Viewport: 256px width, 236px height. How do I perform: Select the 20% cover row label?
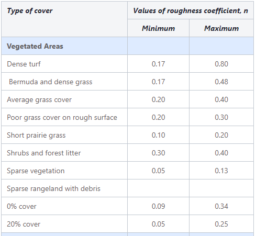tap(24, 224)
